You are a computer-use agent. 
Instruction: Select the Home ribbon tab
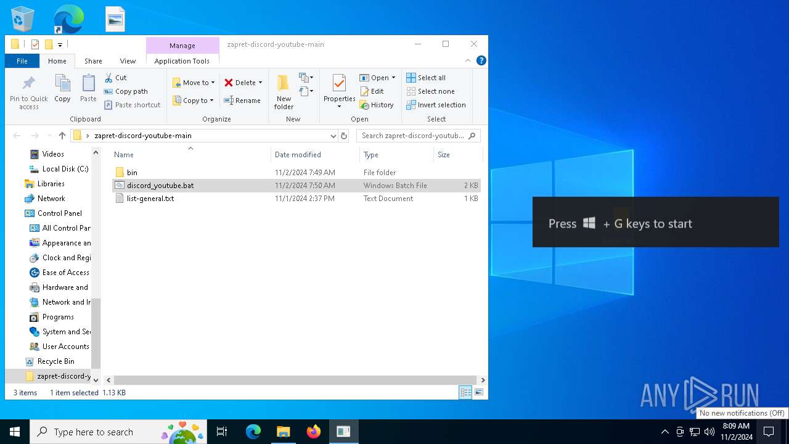57,61
